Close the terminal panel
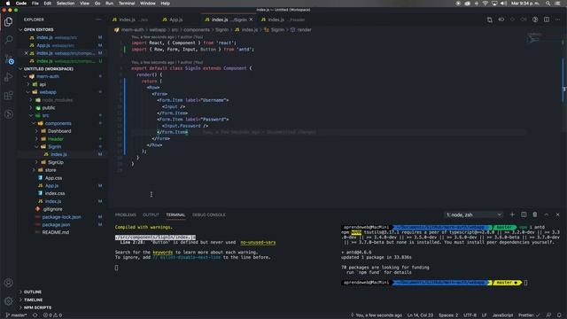This screenshot has width=567, height=319. [557, 214]
